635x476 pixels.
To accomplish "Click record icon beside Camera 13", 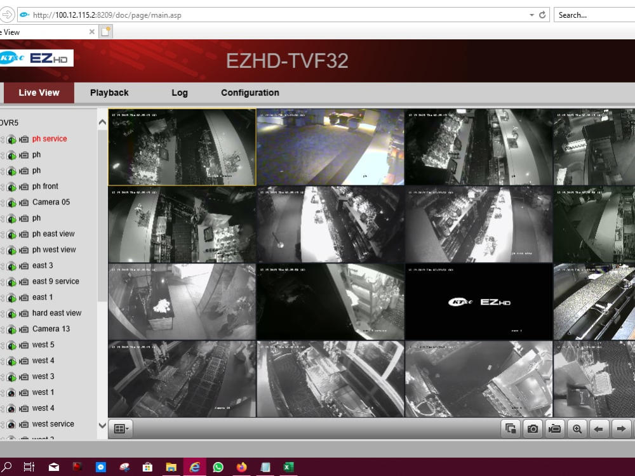I will point(24,329).
